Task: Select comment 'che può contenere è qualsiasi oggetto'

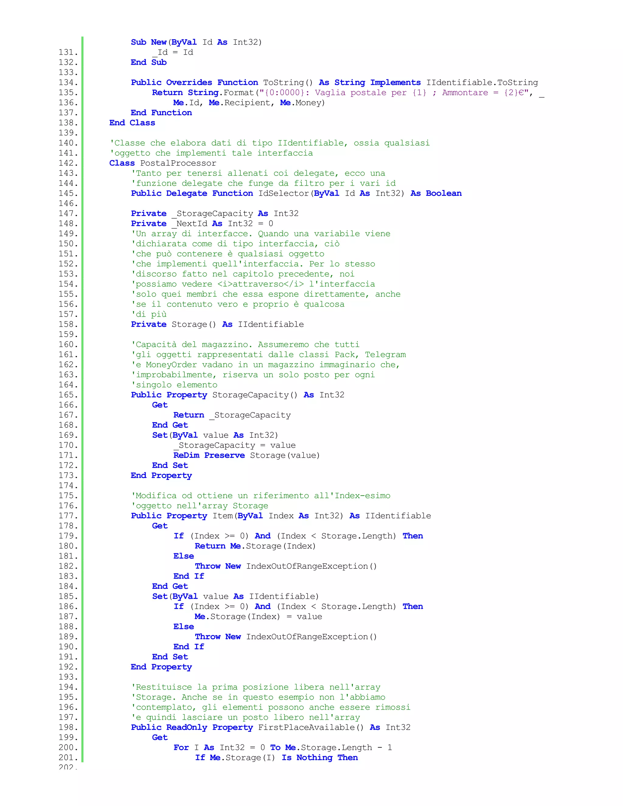Action: click(x=228, y=254)
